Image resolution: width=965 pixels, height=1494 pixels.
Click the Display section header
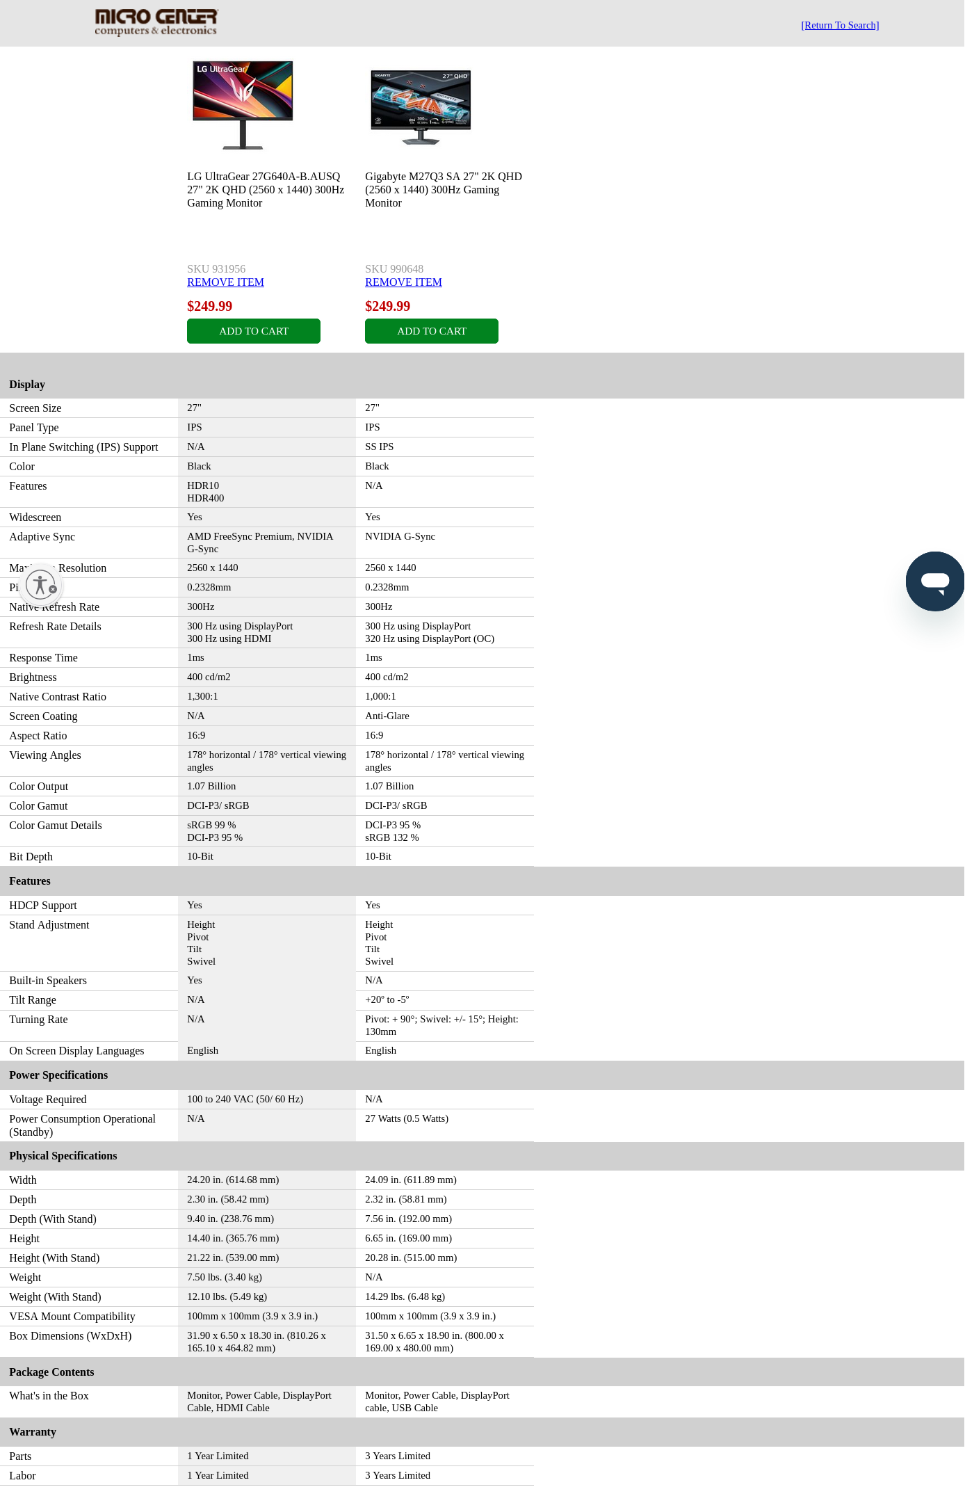[x=27, y=385]
